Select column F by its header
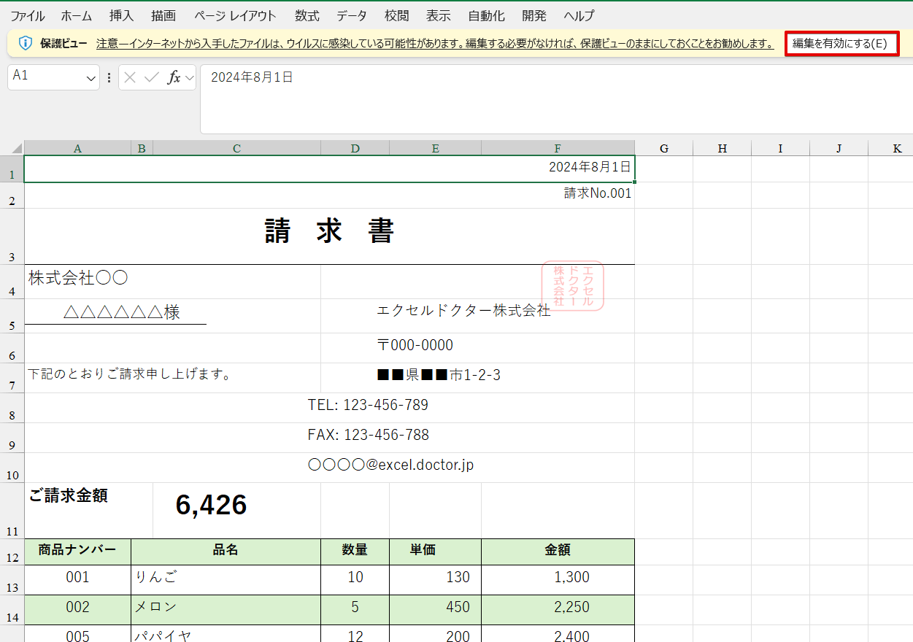913x642 pixels. tap(557, 147)
